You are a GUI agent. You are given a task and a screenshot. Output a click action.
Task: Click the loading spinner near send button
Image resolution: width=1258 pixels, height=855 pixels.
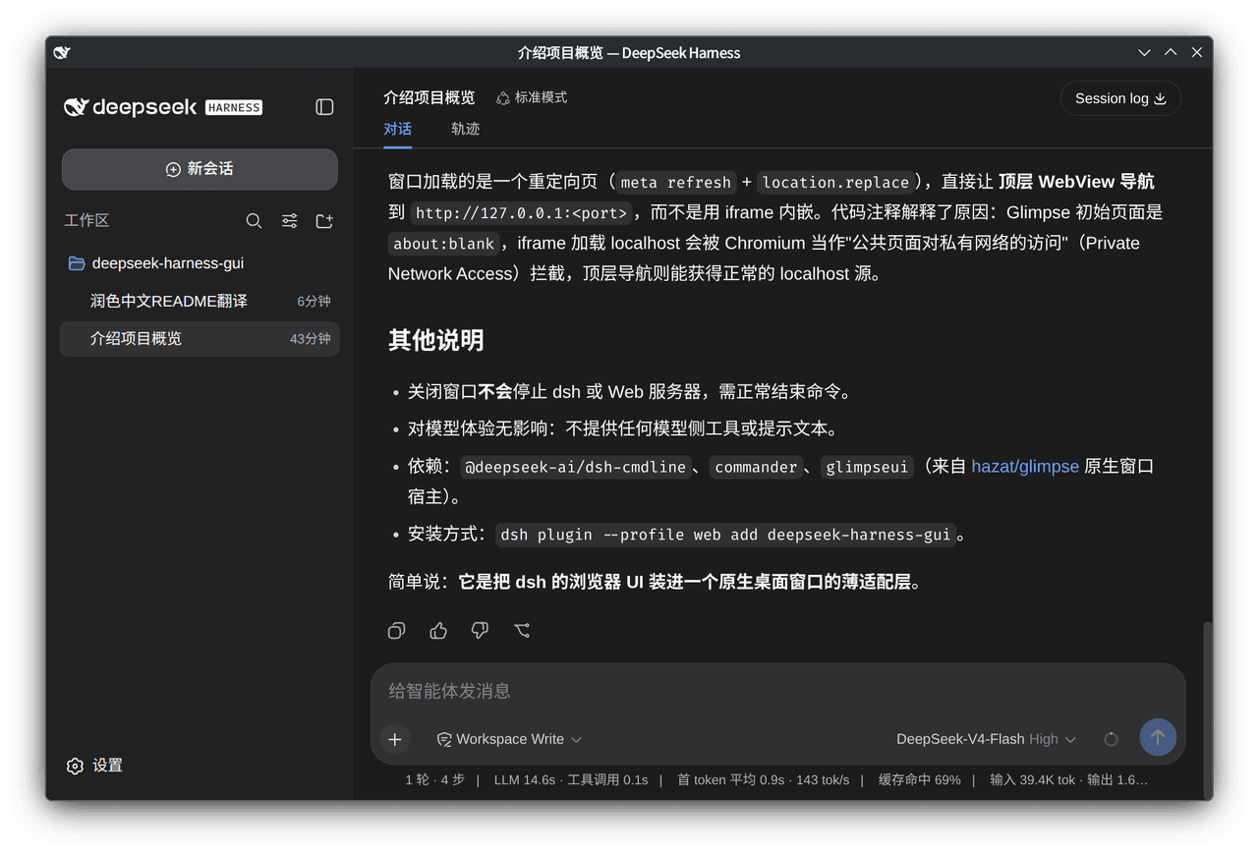click(x=1111, y=739)
